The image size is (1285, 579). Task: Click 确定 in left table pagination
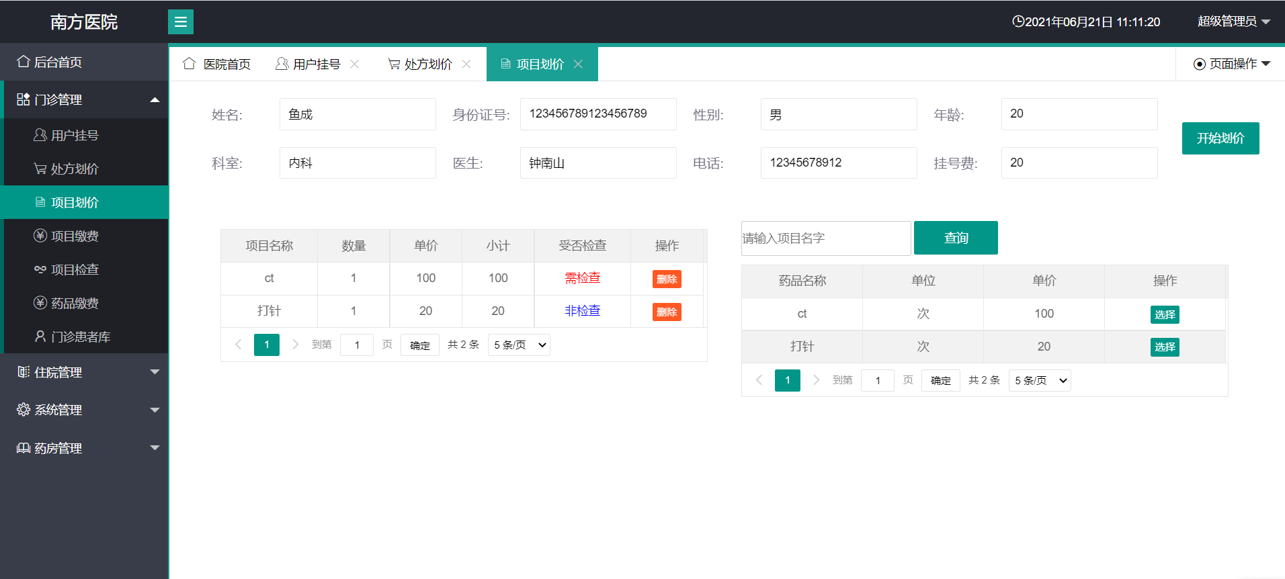(420, 345)
